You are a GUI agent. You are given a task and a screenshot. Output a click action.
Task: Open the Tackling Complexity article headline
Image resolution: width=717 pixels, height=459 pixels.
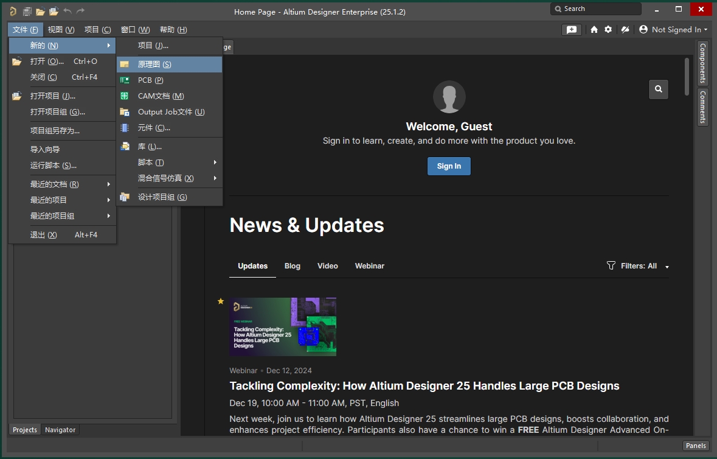point(424,386)
